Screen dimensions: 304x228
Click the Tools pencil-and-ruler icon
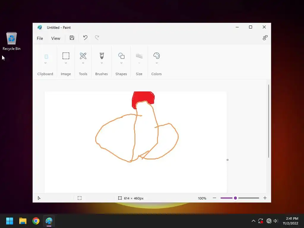(83, 56)
